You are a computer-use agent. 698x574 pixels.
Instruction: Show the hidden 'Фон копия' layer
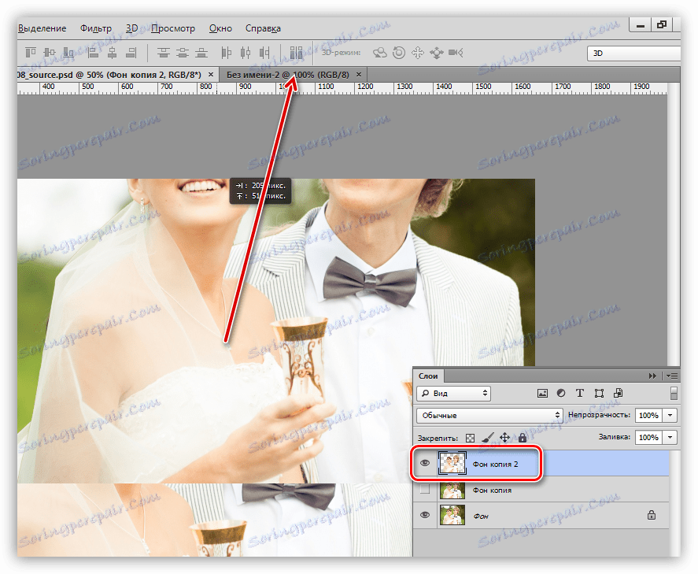coord(425,489)
